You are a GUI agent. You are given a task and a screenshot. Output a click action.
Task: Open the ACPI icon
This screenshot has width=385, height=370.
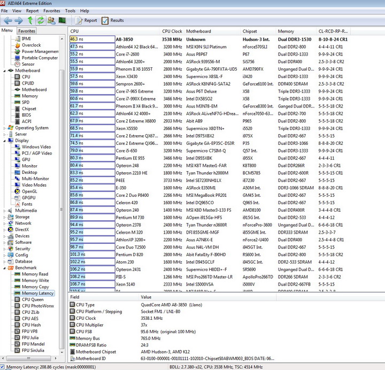(18, 121)
